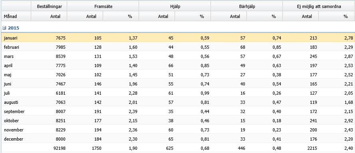
Task: Click juni Framsäte Antal value 146
Action: 97,84
